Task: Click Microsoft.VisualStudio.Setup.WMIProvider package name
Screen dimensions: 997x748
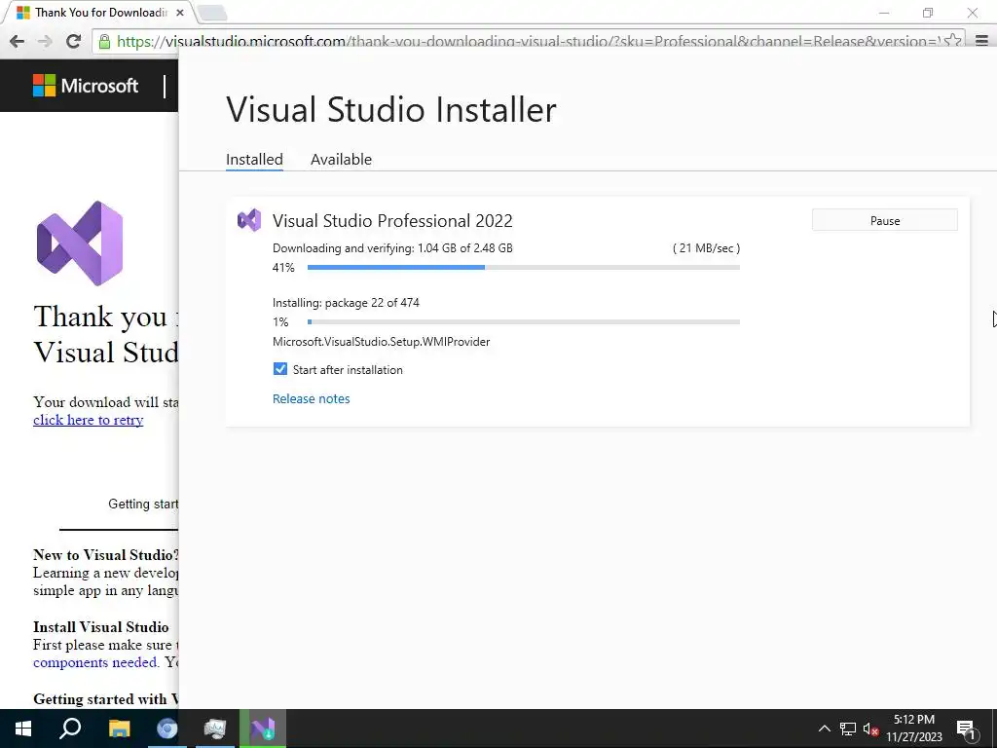Action: click(381, 342)
